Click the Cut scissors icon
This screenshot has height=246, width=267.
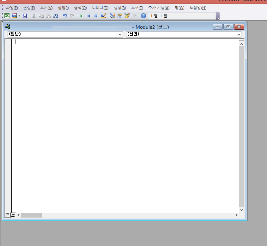[34, 16]
